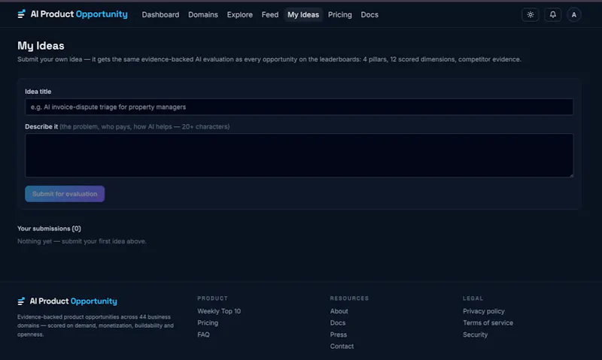Click Submit for evaluation button
Image resolution: width=602 pixels, height=360 pixels.
(65, 194)
